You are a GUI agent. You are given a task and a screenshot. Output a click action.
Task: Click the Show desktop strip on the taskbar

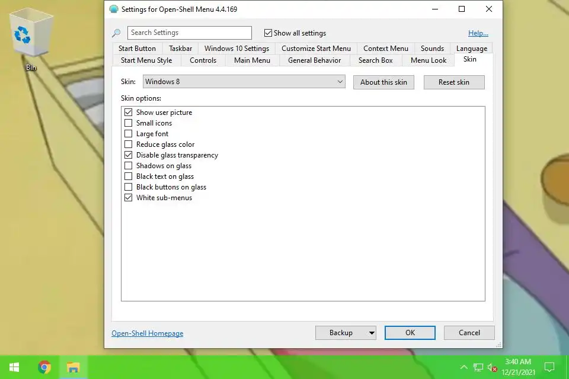click(x=567, y=367)
